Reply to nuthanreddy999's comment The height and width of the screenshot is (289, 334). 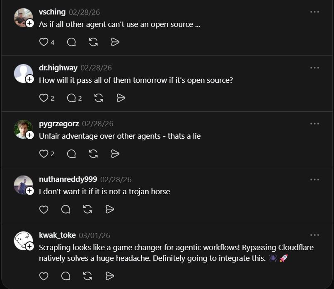pyautogui.click(x=65, y=209)
